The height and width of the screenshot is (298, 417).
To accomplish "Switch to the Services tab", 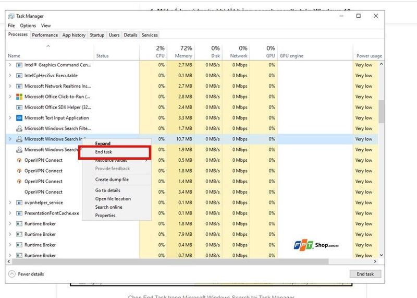I will tap(150, 35).
